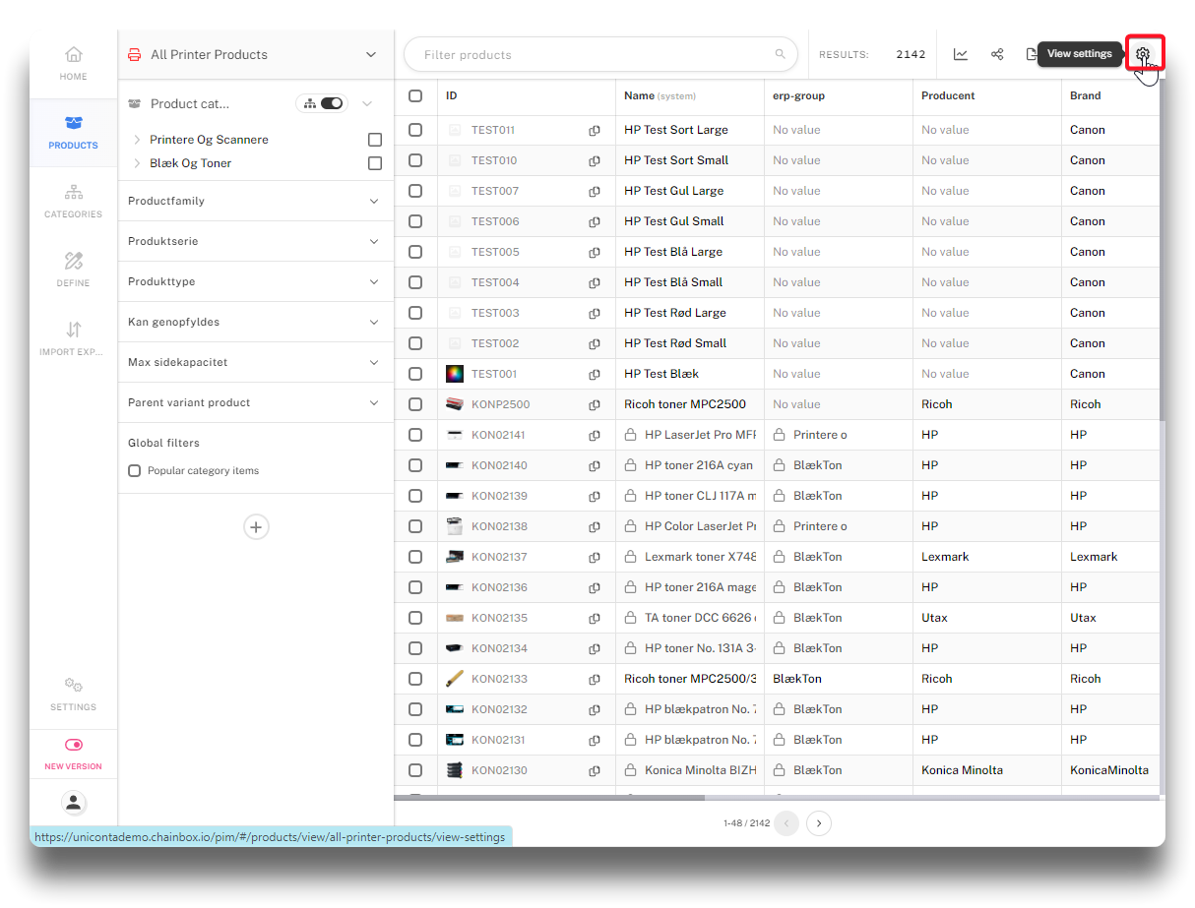Go to the Define section icon

pos(74,269)
